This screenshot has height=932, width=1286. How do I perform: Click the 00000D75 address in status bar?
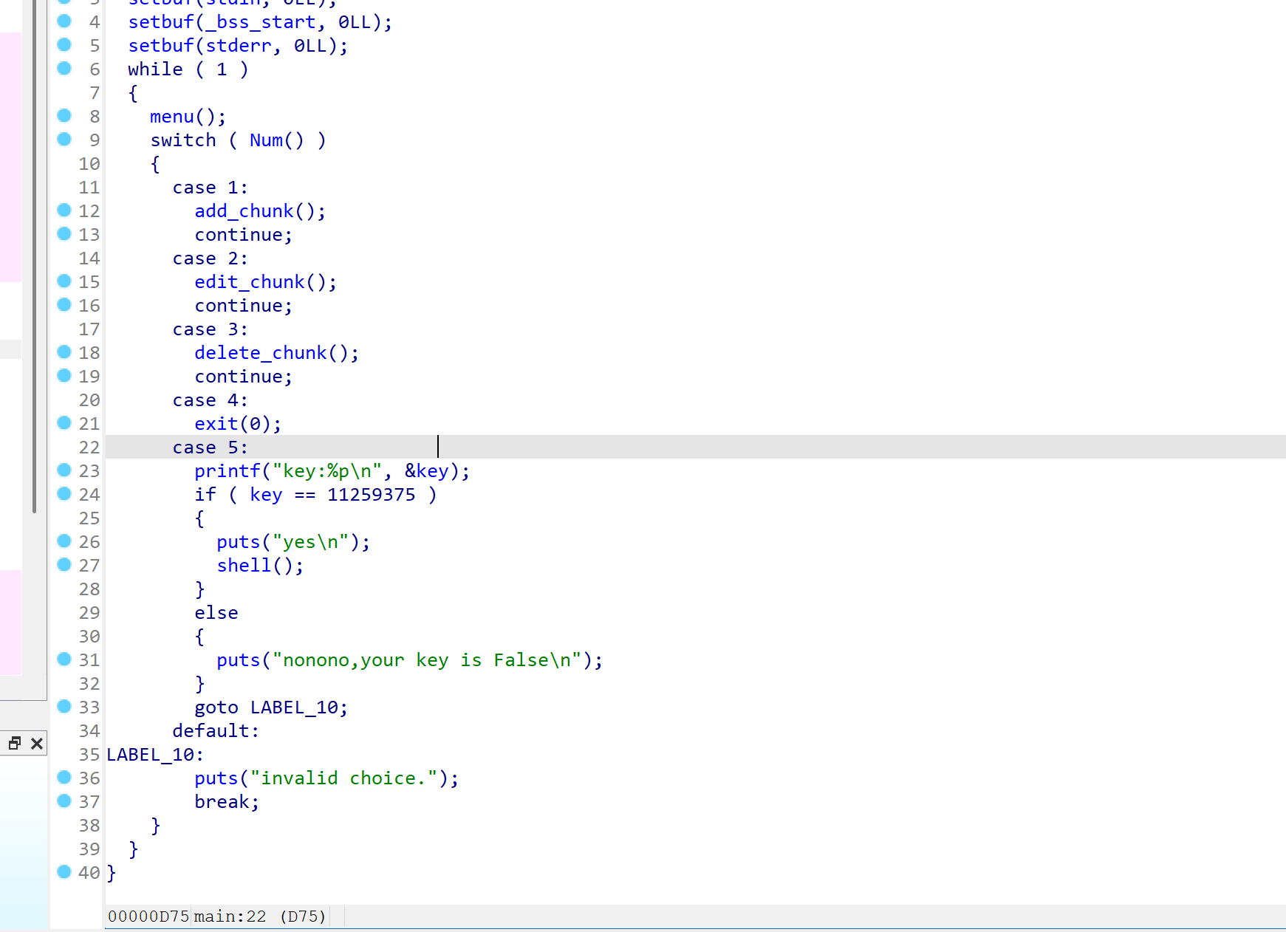click(x=148, y=916)
